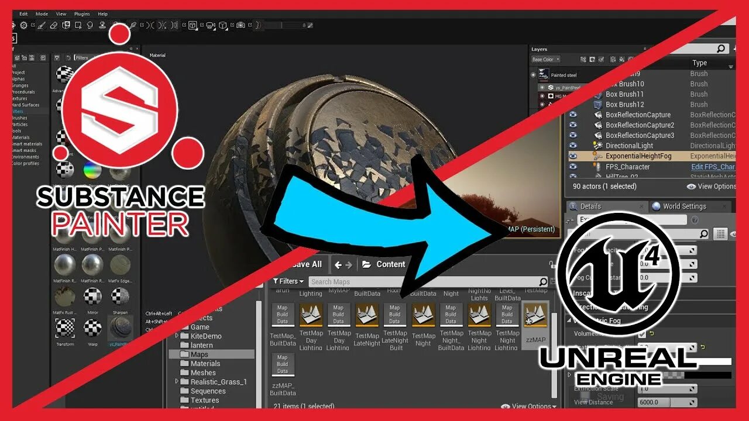Toggle visibility of ys_PaintPeel layer effect
749x421 pixels.
[542, 88]
